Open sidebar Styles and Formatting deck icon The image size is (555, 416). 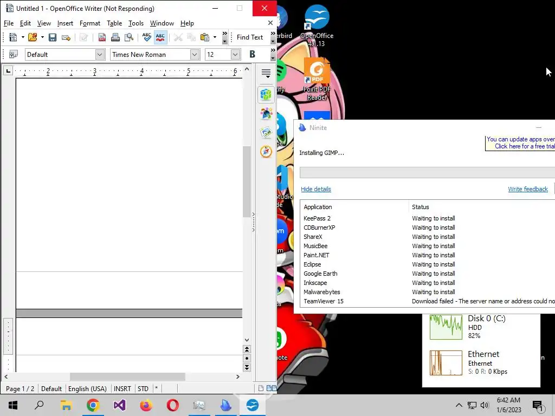[x=266, y=114]
